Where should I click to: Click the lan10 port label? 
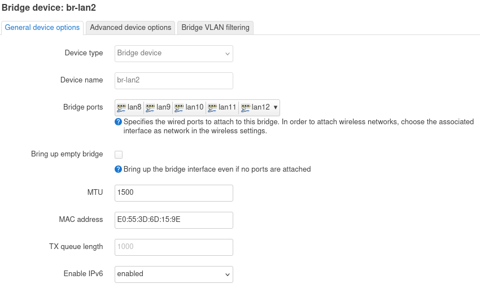194,107
